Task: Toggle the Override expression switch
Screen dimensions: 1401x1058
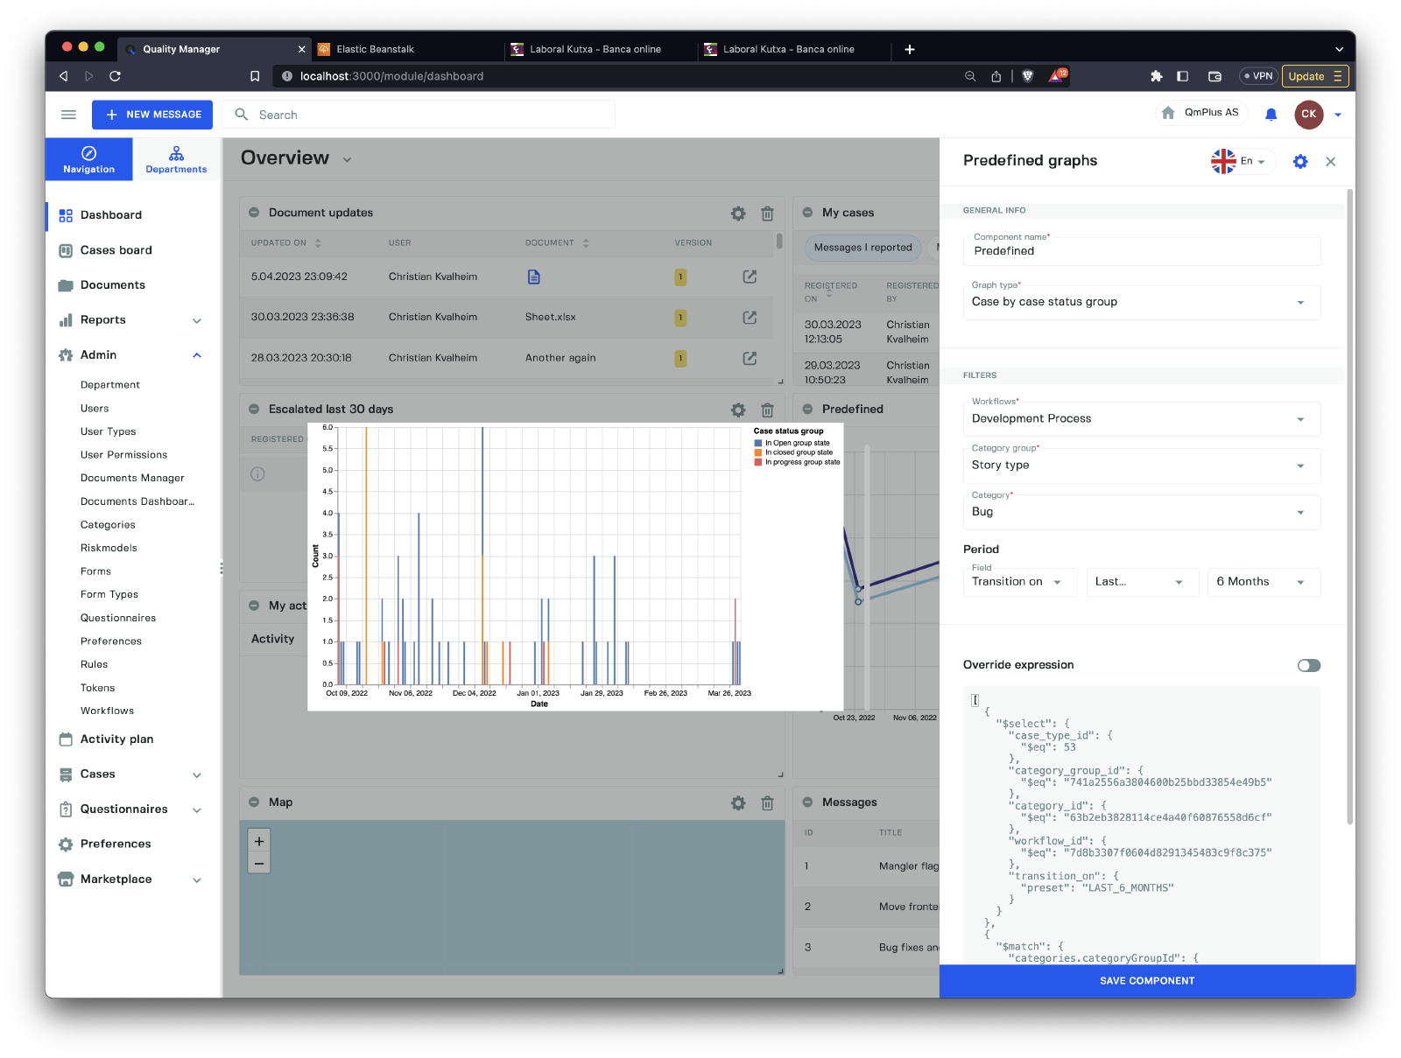Action: [x=1308, y=666]
